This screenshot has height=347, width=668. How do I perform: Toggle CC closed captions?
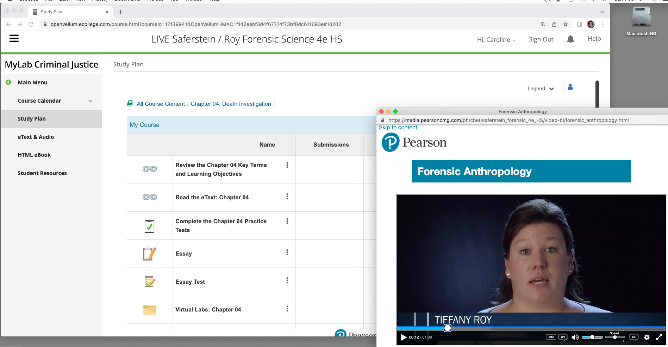[x=634, y=337]
